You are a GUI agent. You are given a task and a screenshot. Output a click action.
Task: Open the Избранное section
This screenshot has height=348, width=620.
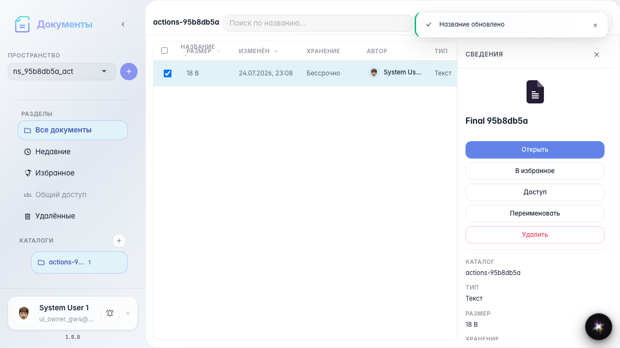click(x=73, y=173)
